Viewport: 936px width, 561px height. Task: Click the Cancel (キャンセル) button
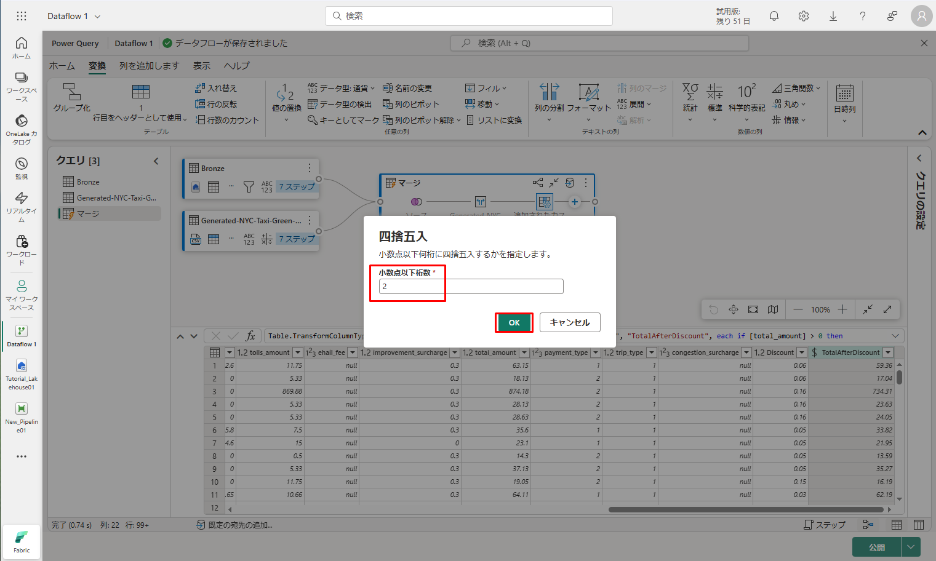point(569,322)
